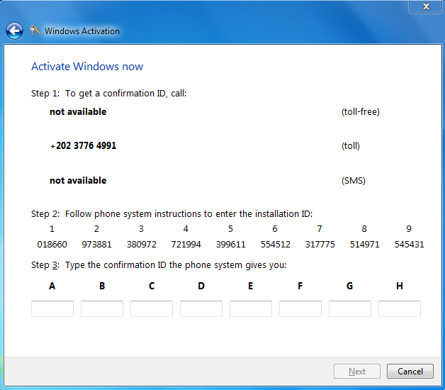
Task: Close the Windows Activation window
Action: point(426,6)
